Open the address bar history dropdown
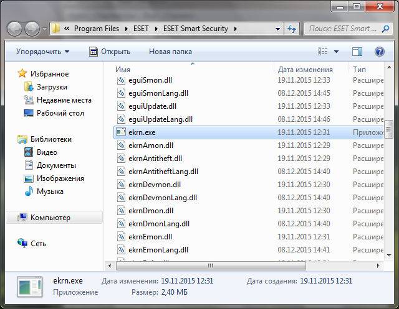This screenshot has height=309, width=399. [x=277, y=29]
